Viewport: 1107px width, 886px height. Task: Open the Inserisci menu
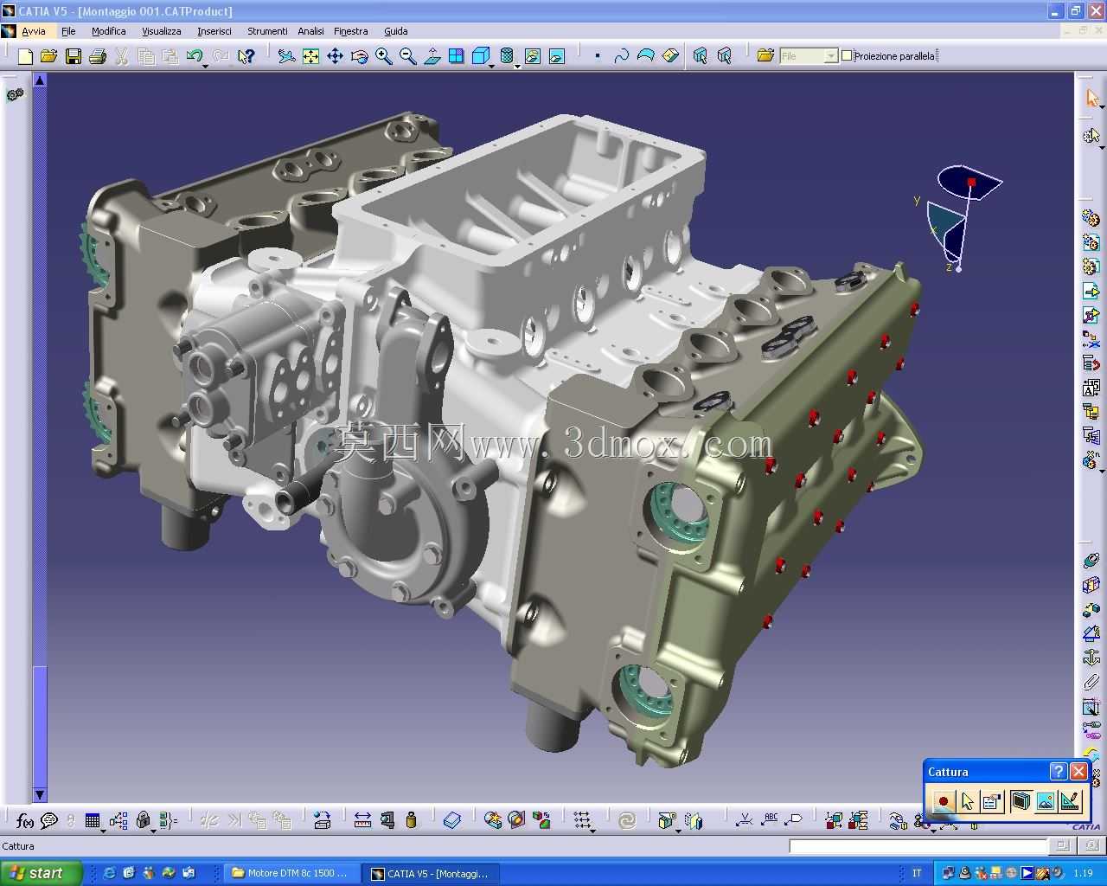click(x=214, y=31)
